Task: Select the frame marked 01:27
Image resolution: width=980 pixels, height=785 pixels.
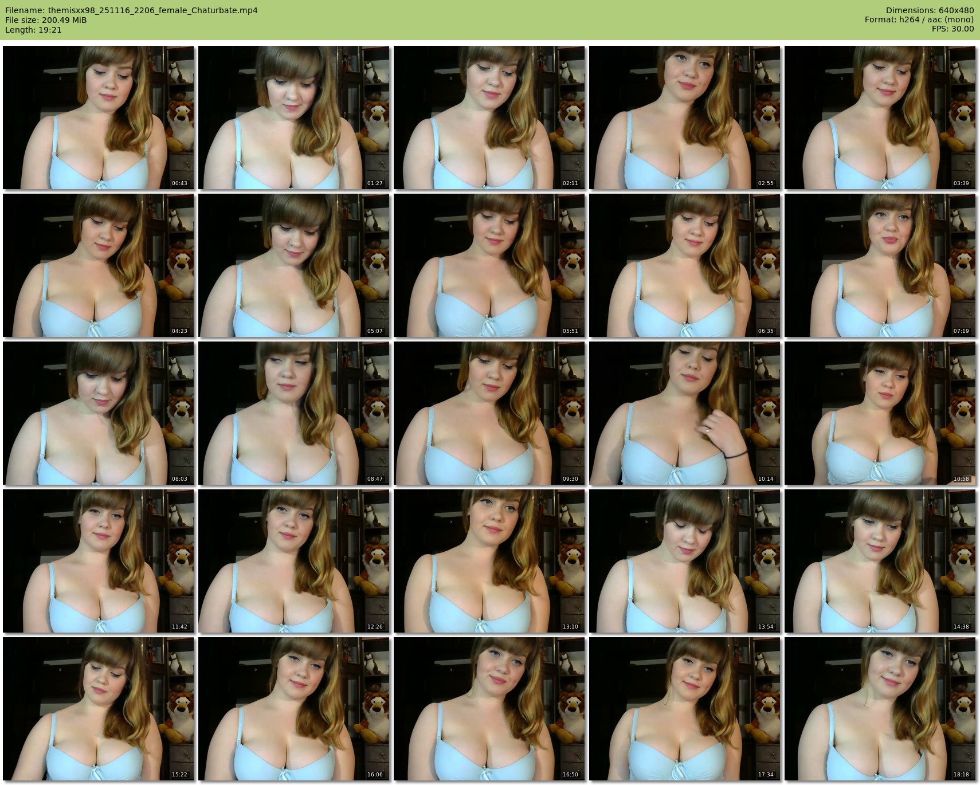Action: tap(293, 117)
